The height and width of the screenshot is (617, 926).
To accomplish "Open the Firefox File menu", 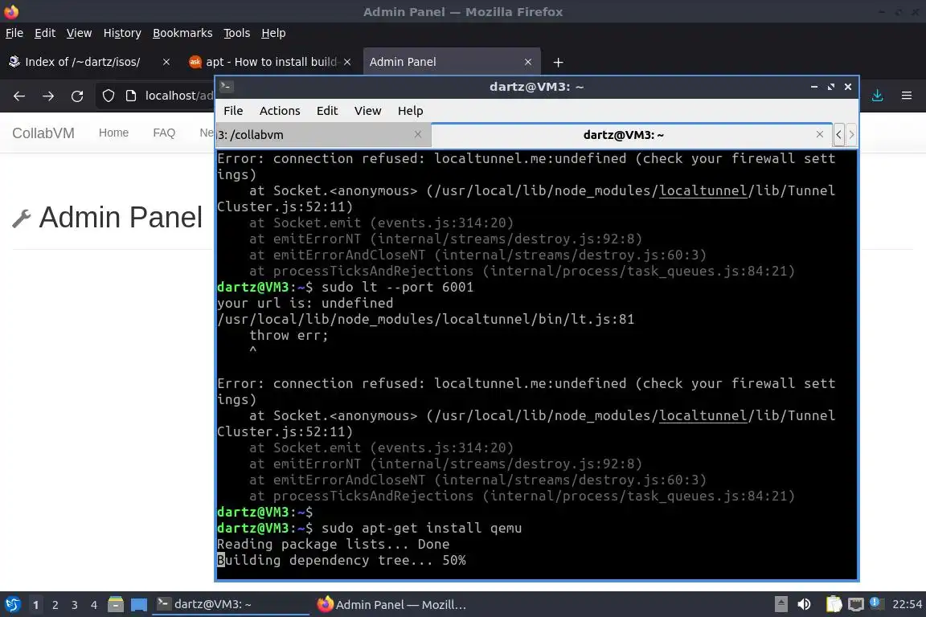I will point(14,33).
